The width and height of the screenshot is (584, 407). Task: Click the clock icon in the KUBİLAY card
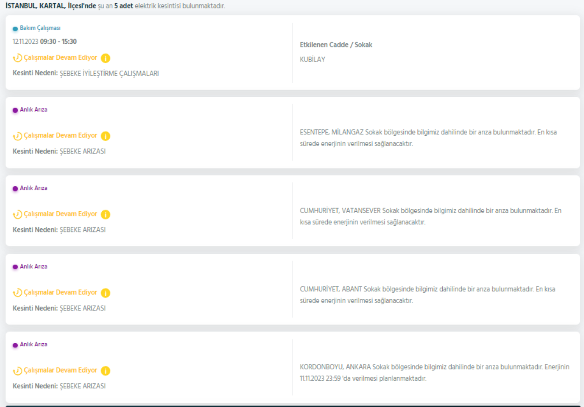17,58
